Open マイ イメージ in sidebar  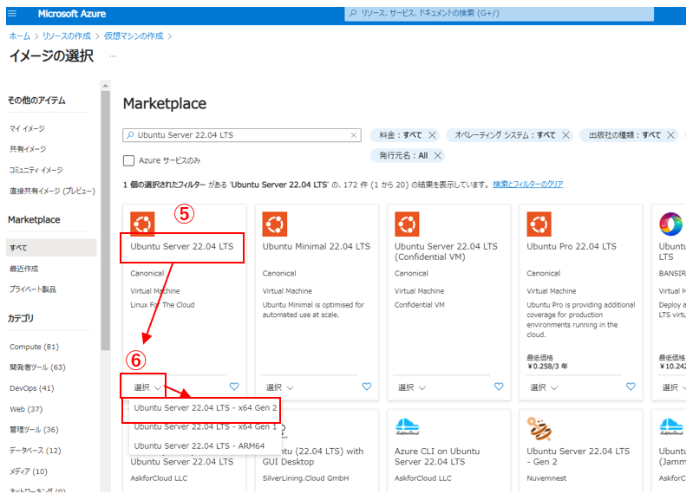coord(27,128)
